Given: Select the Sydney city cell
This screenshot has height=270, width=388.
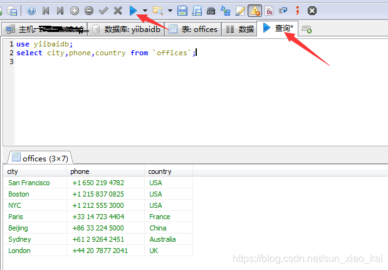Looking at the screenshot, I should coord(35,239).
